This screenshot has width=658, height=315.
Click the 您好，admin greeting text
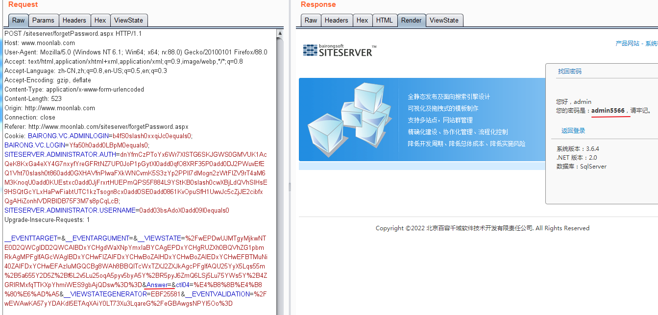pos(574,101)
